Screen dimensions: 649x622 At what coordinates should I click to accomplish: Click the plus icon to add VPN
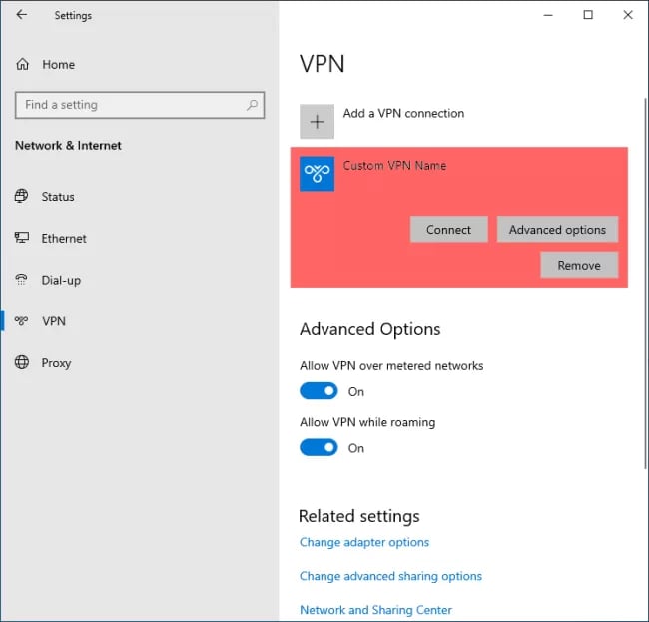point(318,122)
